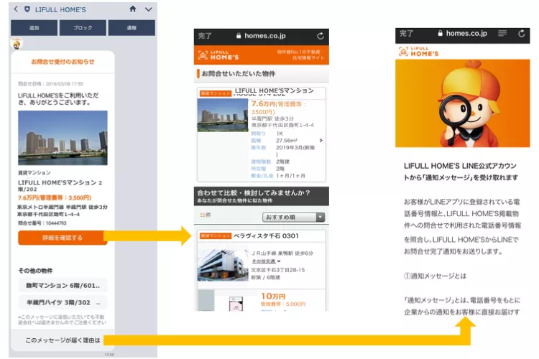
Task: Tap the reload icon in middle browser bar
Action: (320, 36)
